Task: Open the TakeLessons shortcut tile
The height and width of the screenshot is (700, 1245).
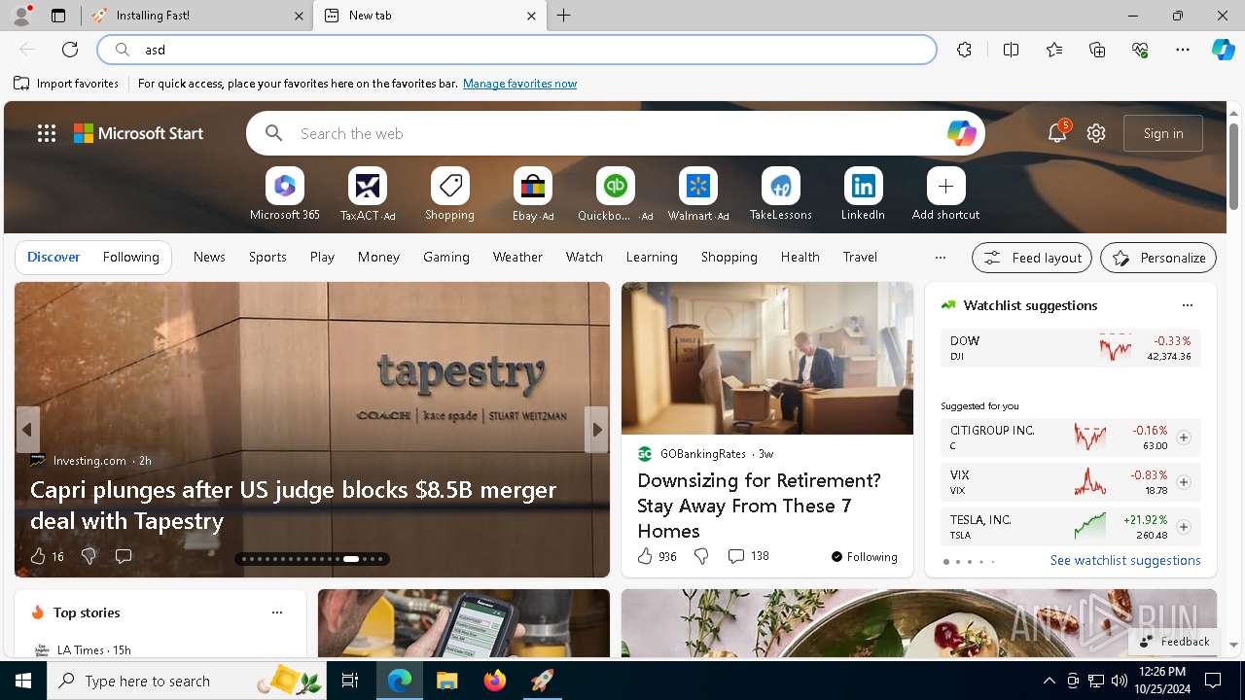Action: pos(780,186)
